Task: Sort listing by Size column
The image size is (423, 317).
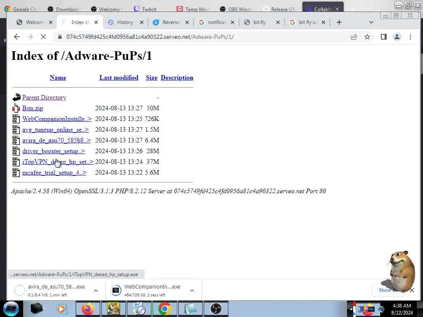Action: 152,78
